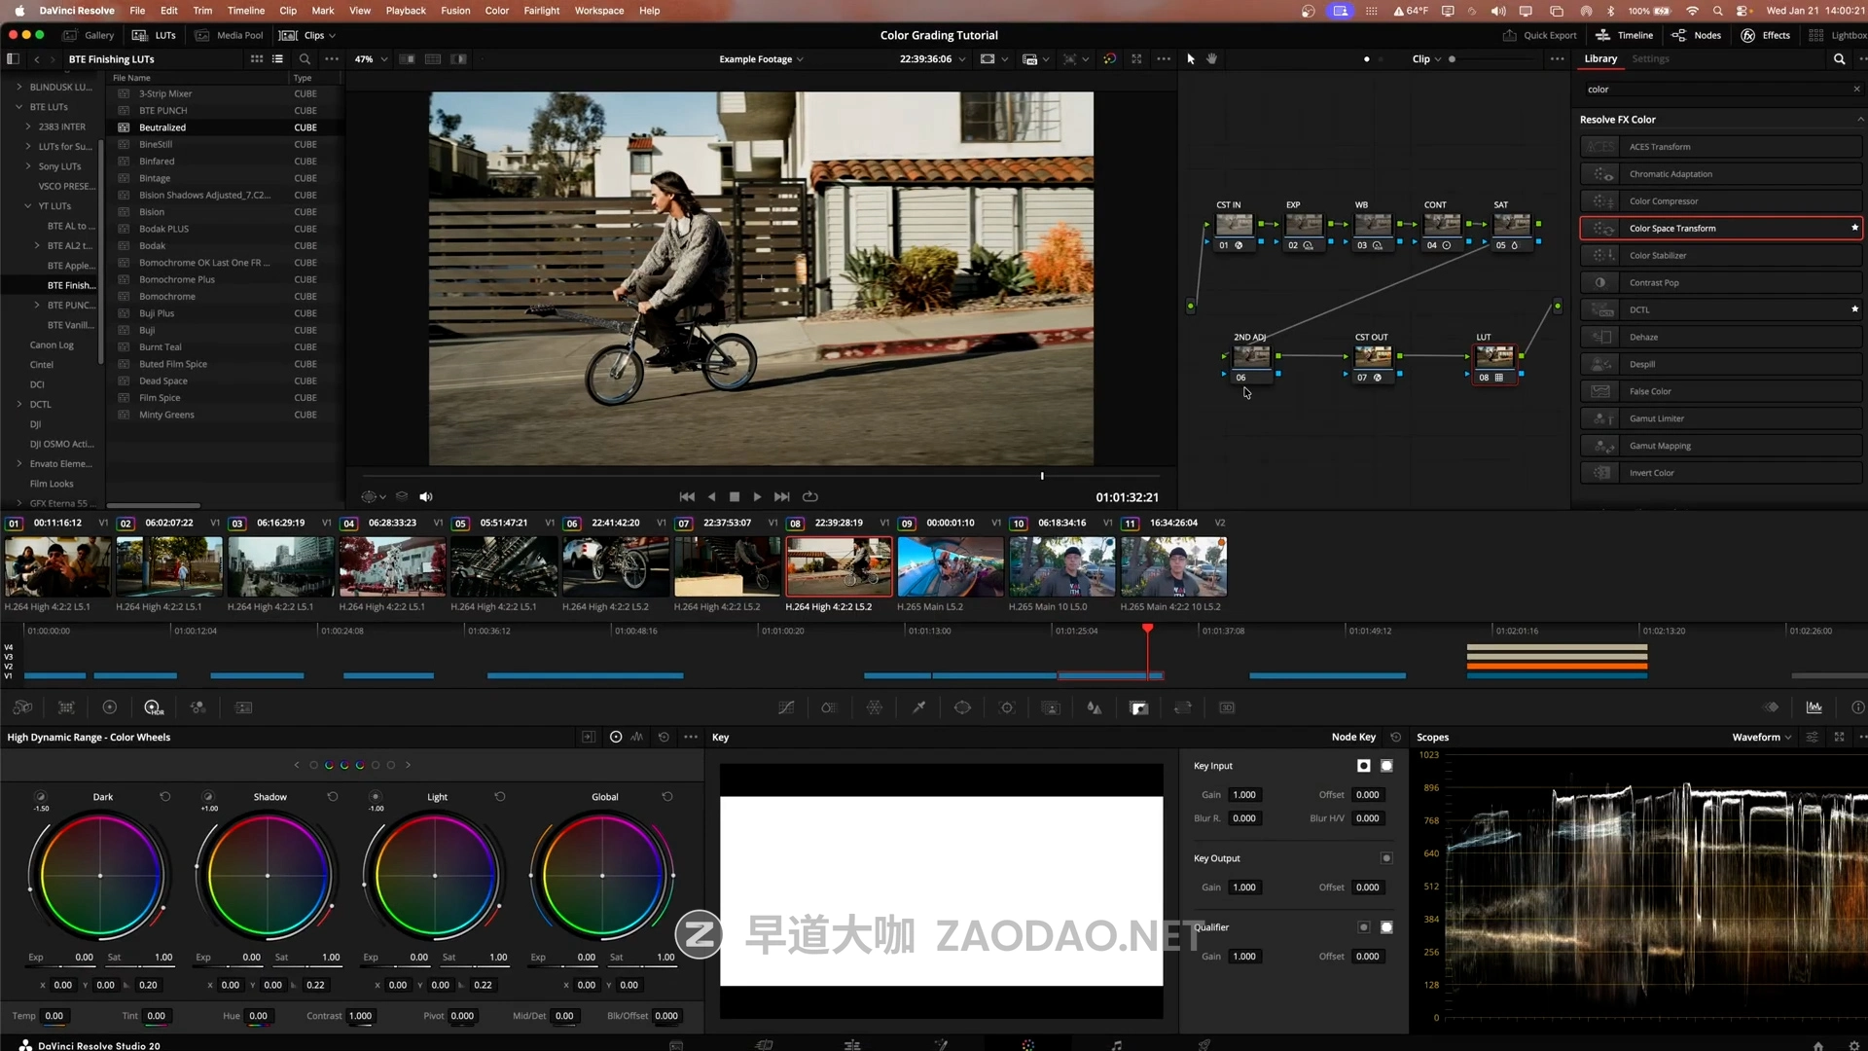1868x1051 pixels.
Task: Open the Power Window palette
Action: [x=962, y=707]
